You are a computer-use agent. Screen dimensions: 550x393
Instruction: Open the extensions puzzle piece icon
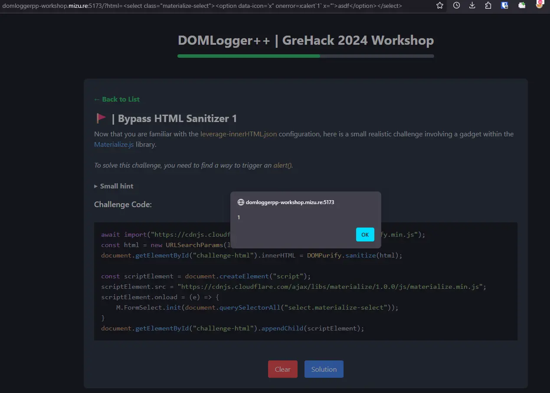coord(488,6)
